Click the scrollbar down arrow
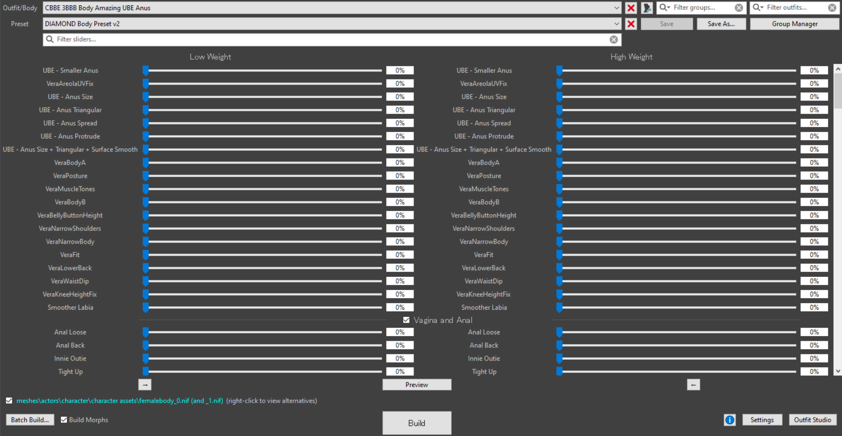This screenshot has height=436, width=842. click(838, 371)
